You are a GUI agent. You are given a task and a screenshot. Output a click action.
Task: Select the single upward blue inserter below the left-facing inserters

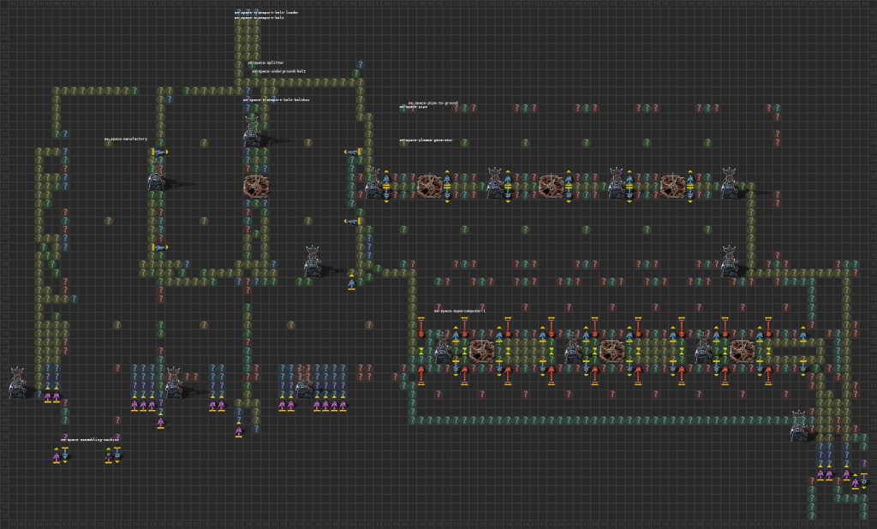pyautogui.click(x=352, y=280)
